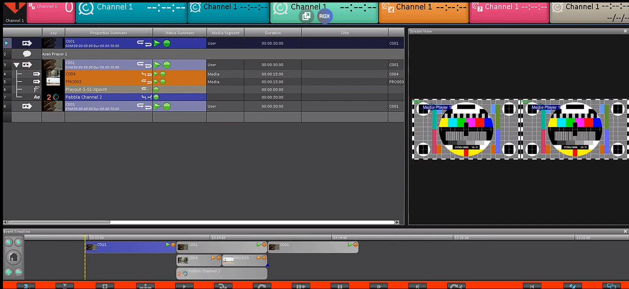Select the first pink Channel 1 tab
Viewport: 629px width, 289px height.
click(50, 12)
